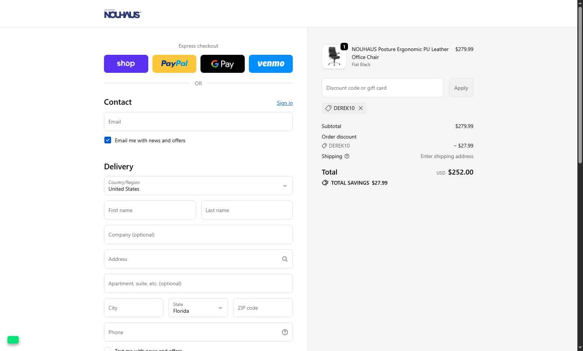Focus the Discount code or gift card field
583x351 pixels.
point(383,87)
